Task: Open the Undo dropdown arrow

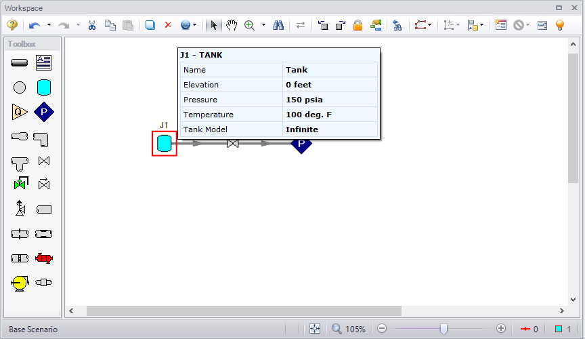Action: click(x=49, y=25)
